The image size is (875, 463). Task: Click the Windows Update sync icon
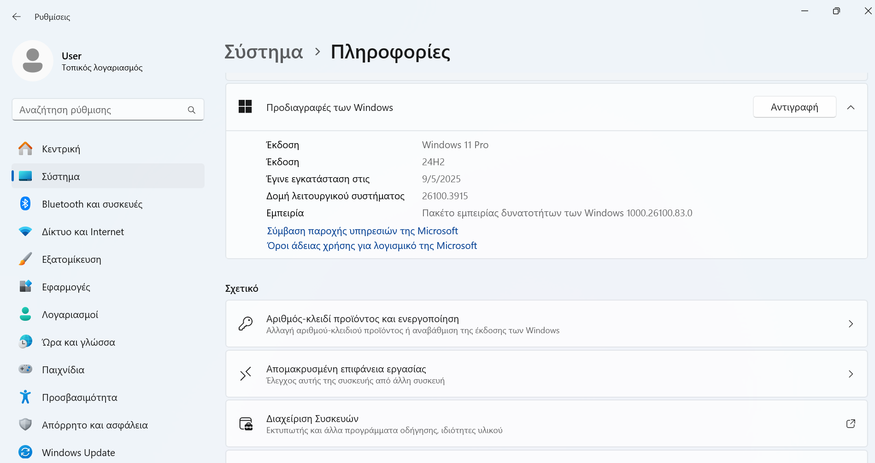(25, 452)
